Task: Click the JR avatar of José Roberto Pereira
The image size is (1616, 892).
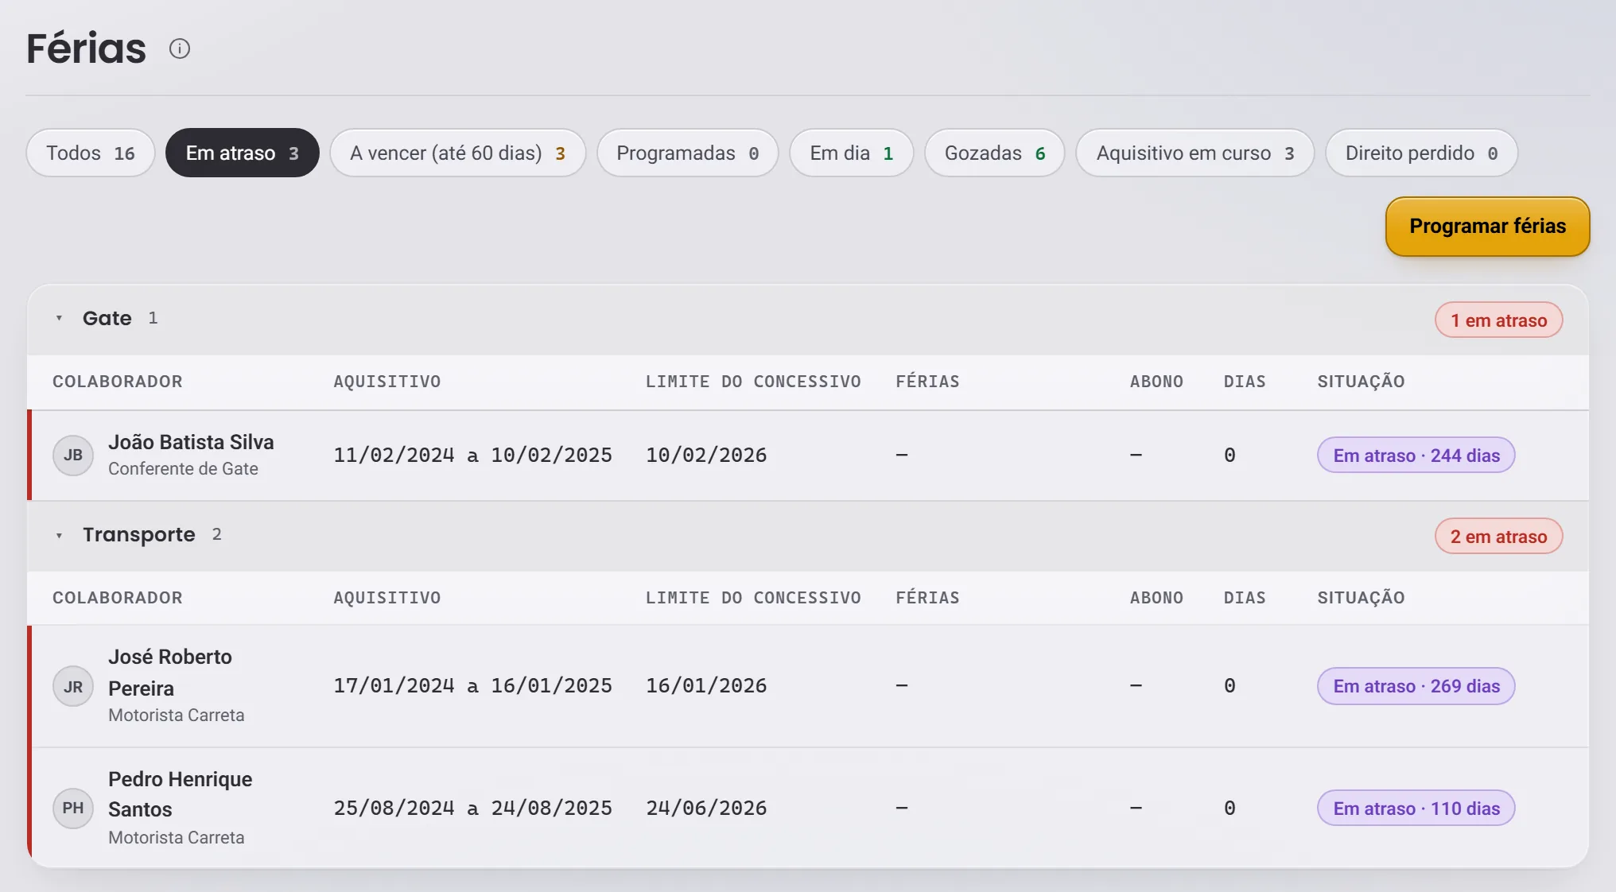Action: coord(73,686)
